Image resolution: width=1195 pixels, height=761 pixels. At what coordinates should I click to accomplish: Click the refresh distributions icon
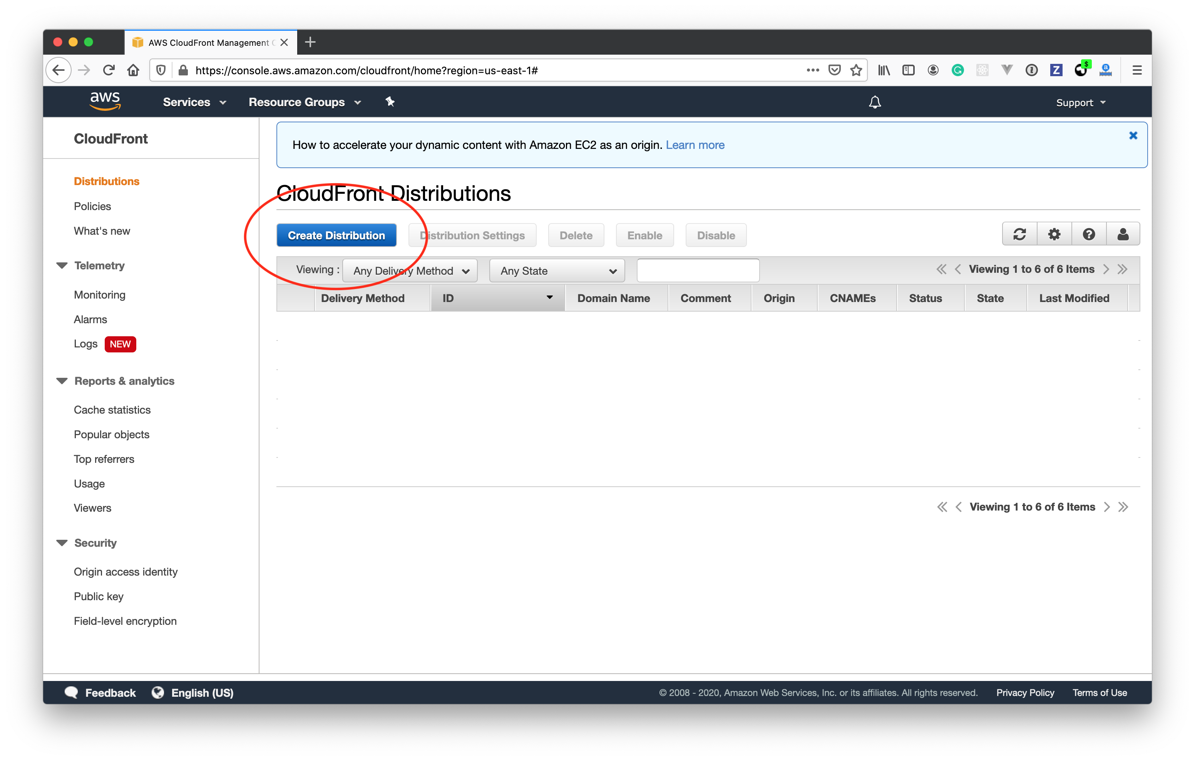click(1020, 234)
